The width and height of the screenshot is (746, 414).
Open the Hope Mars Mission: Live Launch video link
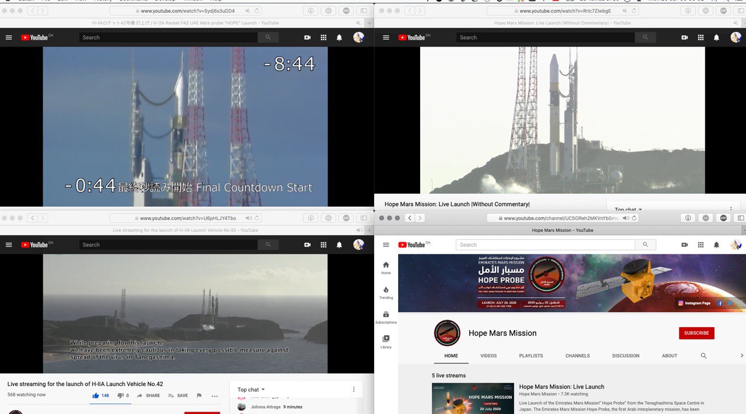point(562,387)
